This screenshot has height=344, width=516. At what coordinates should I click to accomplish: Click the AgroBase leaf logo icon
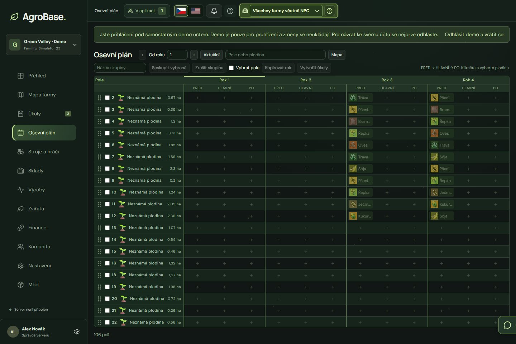coord(14,17)
